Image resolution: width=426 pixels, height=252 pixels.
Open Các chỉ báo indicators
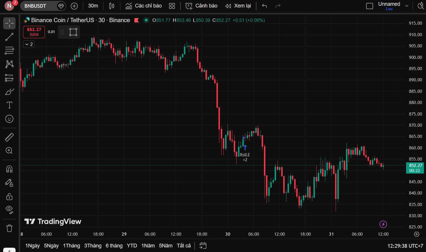click(144, 6)
